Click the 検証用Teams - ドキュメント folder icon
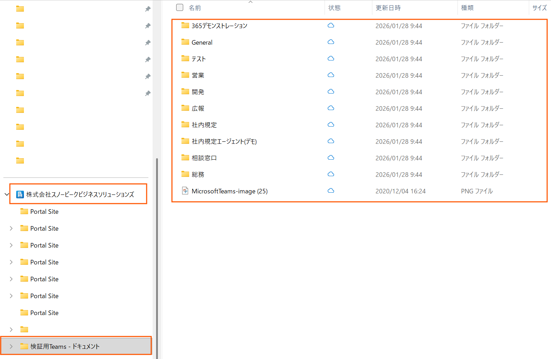The height and width of the screenshot is (359, 551). click(x=24, y=346)
